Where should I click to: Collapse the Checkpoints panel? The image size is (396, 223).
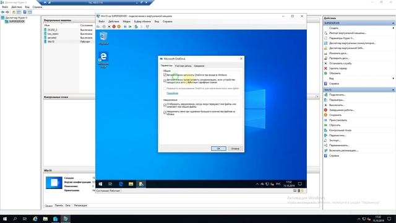[x=317, y=97]
